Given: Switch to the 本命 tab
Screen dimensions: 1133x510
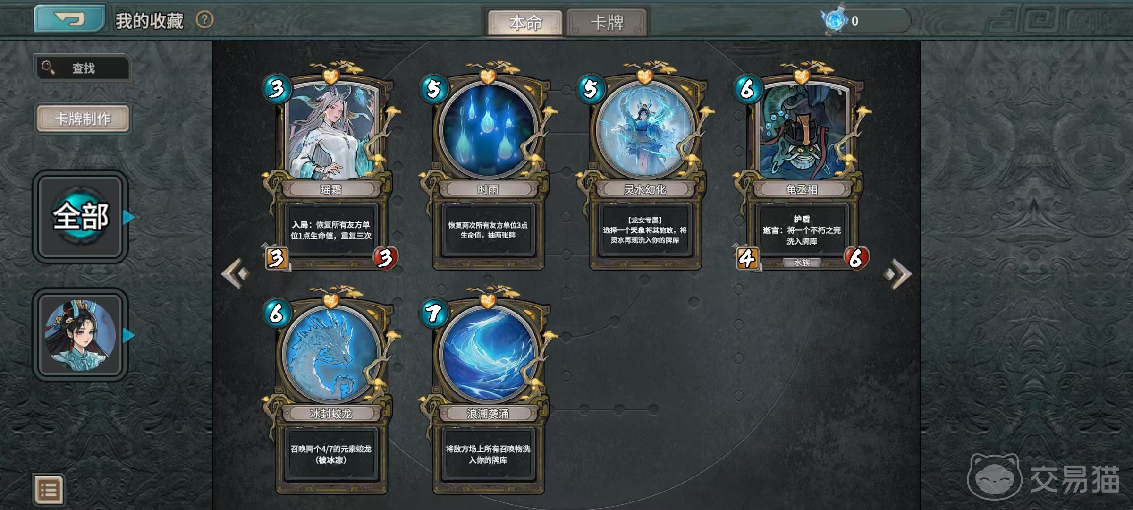Looking at the screenshot, I should 525,22.
